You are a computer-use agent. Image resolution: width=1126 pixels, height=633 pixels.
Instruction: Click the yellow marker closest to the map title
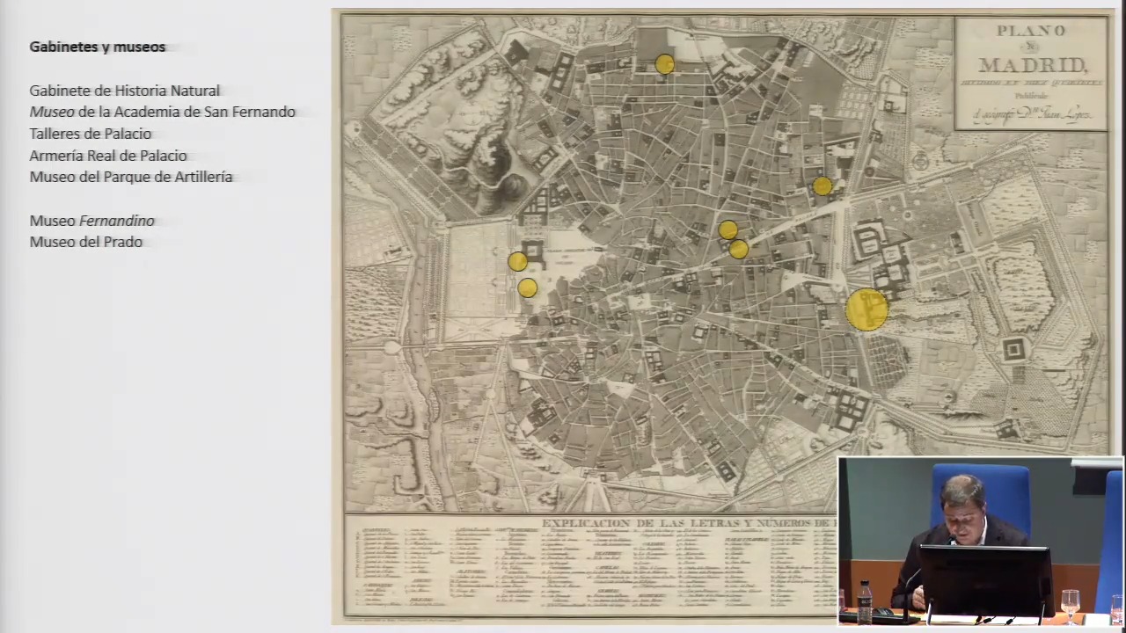tap(822, 186)
